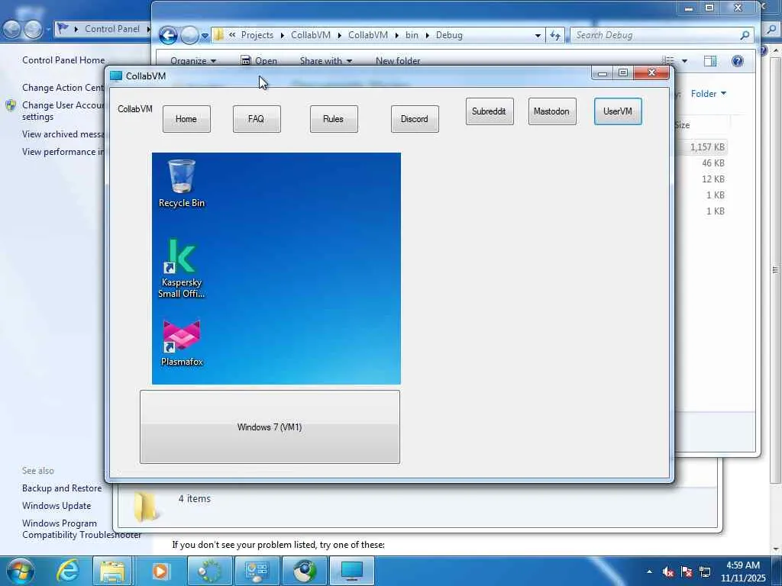Click the taskbar clock 4:59 AM
The image size is (782, 586).
742,565
